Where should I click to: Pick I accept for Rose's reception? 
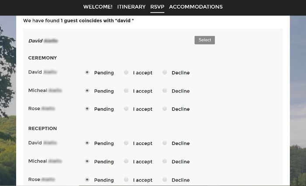pyautogui.click(x=126, y=179)
